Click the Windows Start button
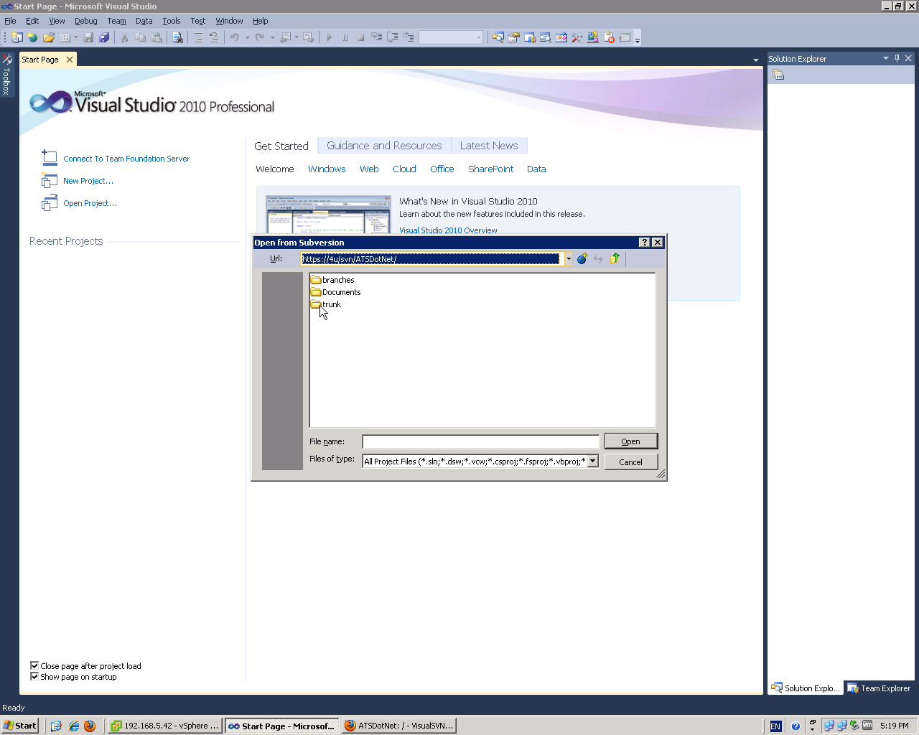The height and width of the screenshot is (735, 919). tap(19, 726)
